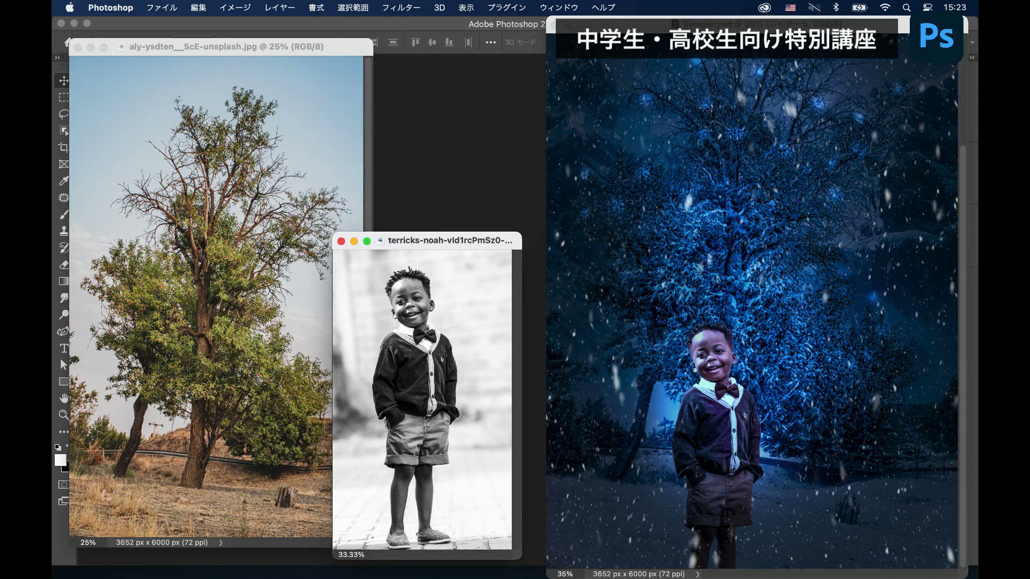The width and height of the screenshot is (1030, 579).
Task: Open status bar arrow in snowy composite window
Action: point(697,574)
